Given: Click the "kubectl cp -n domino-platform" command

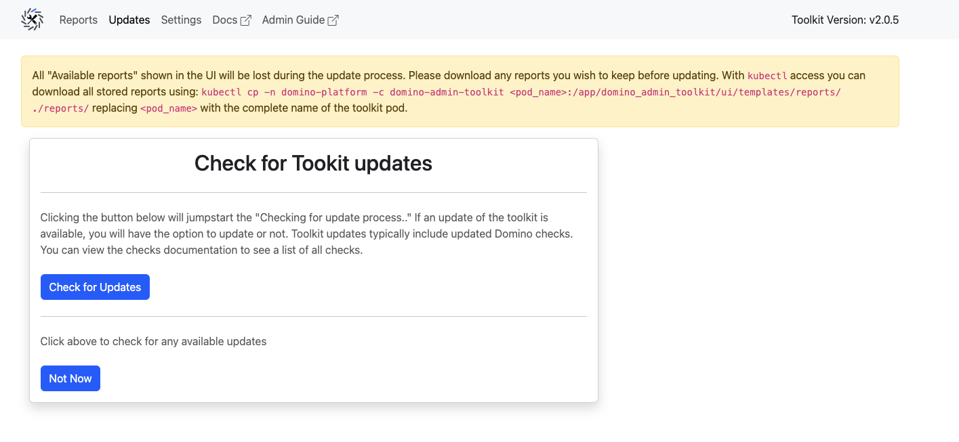Looking at the screenshot, I should 283,92.
